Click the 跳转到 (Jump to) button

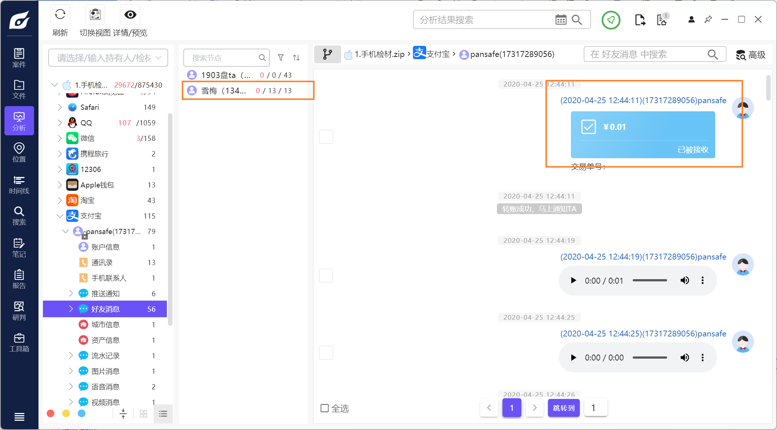[x=564, y=408]
